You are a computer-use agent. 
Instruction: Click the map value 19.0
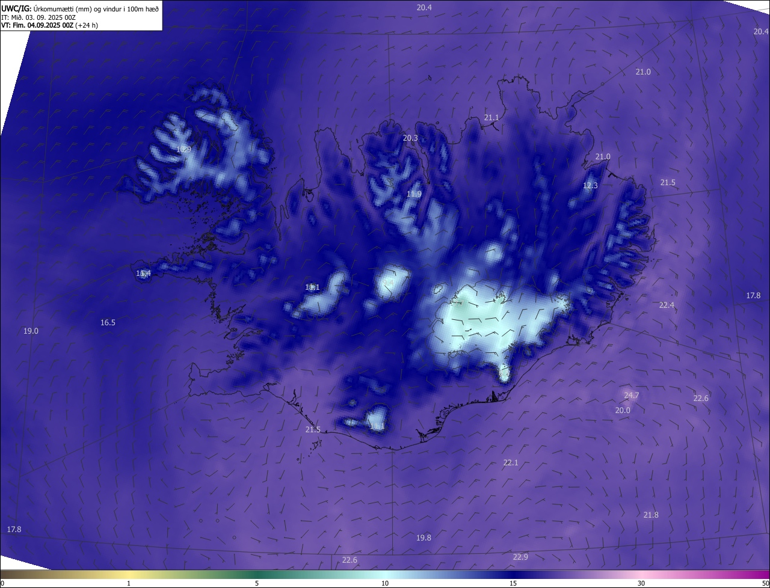click(31, 331)
